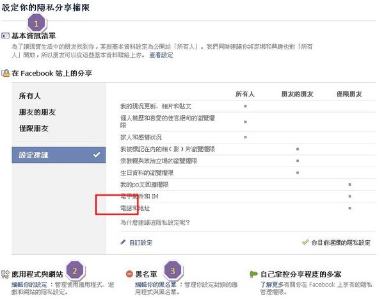Click the 所有人 dot for 我的現況更新

pyautogui.click(x=245, y=106)
